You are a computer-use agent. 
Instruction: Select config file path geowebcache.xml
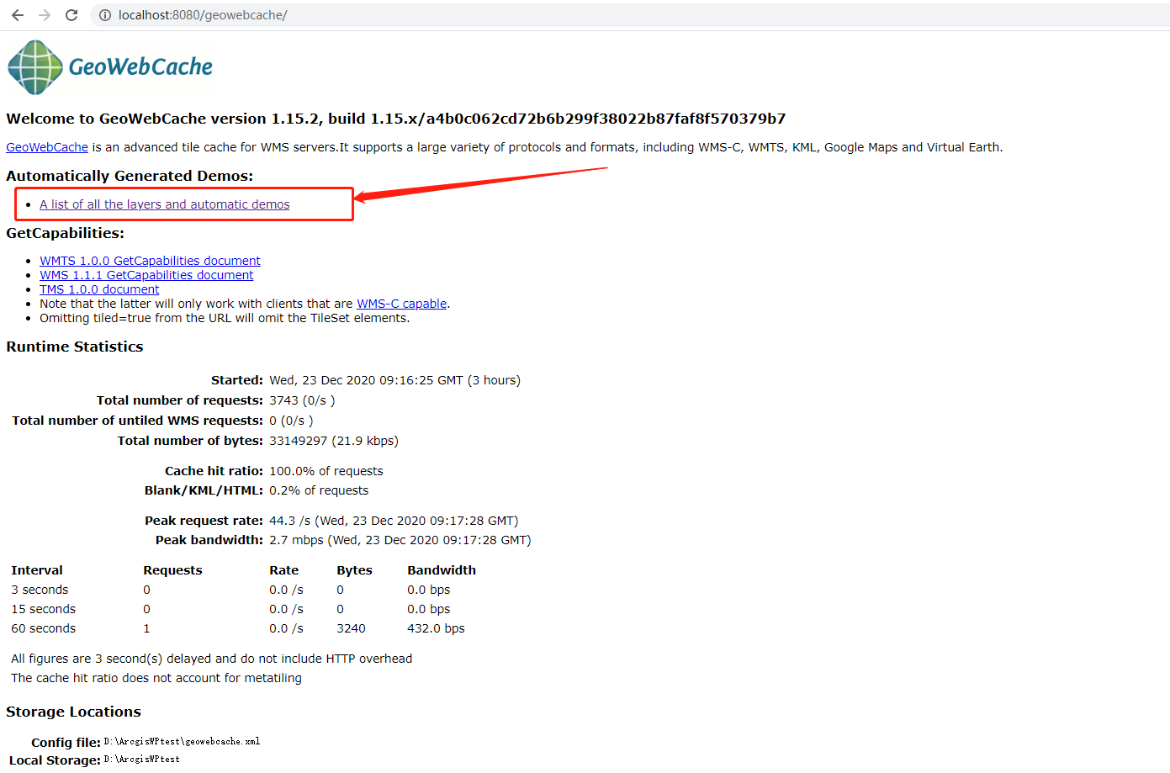pos(182,742)
